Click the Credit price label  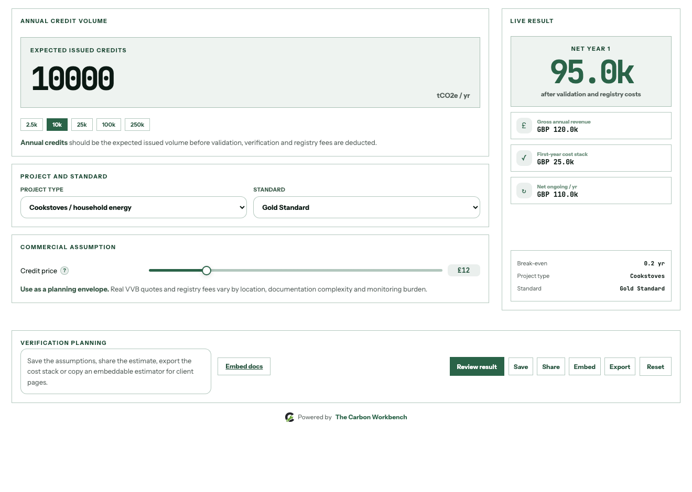click(x=39, y=271)
